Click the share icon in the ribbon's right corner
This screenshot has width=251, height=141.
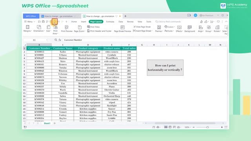[x=206, y=22]
